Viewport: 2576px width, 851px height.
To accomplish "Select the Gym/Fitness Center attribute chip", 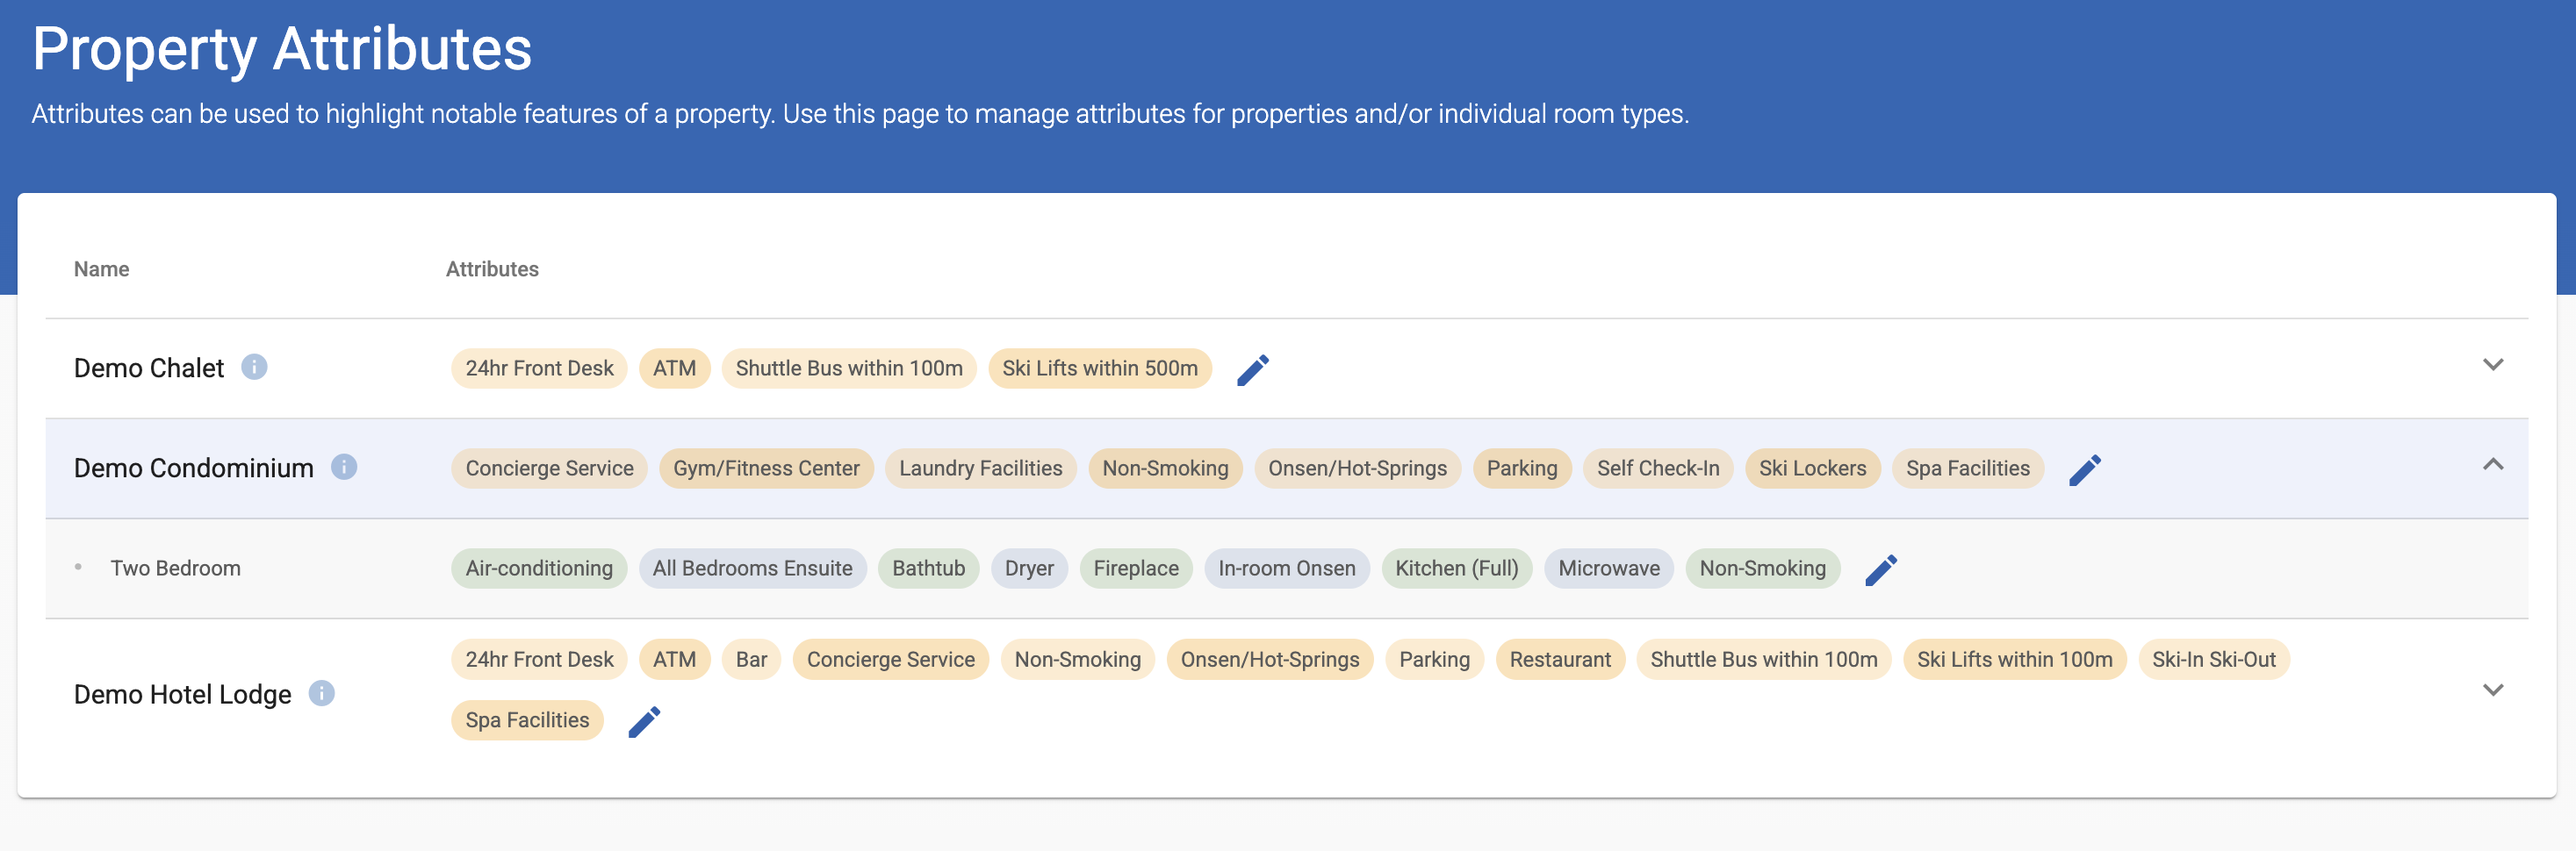I will click(x=766, y=468).
